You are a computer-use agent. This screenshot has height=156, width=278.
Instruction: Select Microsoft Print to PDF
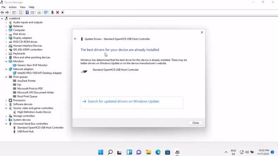[30, 88]
